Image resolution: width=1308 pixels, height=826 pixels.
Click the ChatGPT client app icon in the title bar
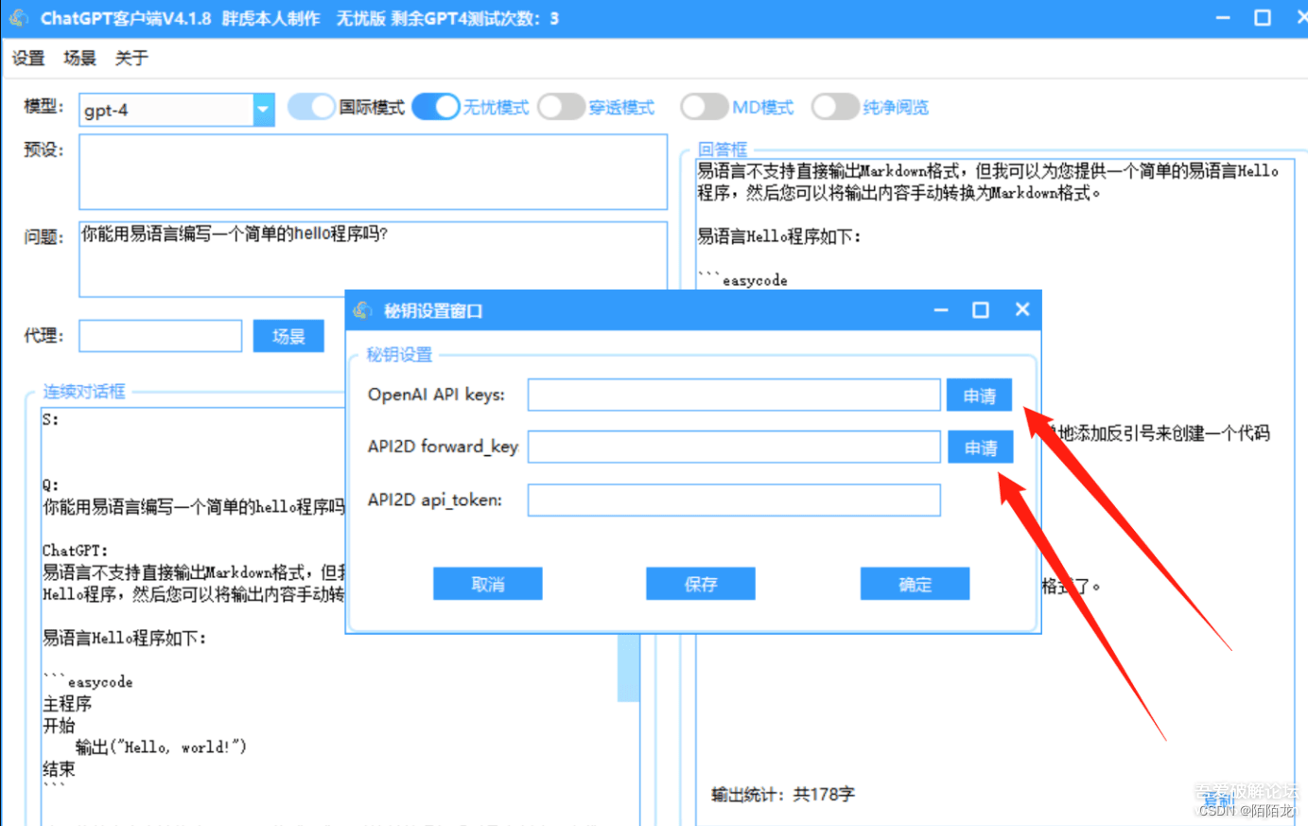pyautogui.click(x=18, y=18)
